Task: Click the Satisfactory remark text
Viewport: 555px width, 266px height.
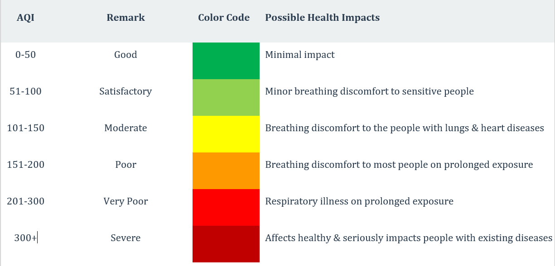Action: click(x=125, y=91)
